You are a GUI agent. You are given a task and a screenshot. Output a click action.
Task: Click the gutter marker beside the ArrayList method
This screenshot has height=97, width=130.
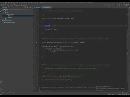pyautogui.click(x=37, y=43)
